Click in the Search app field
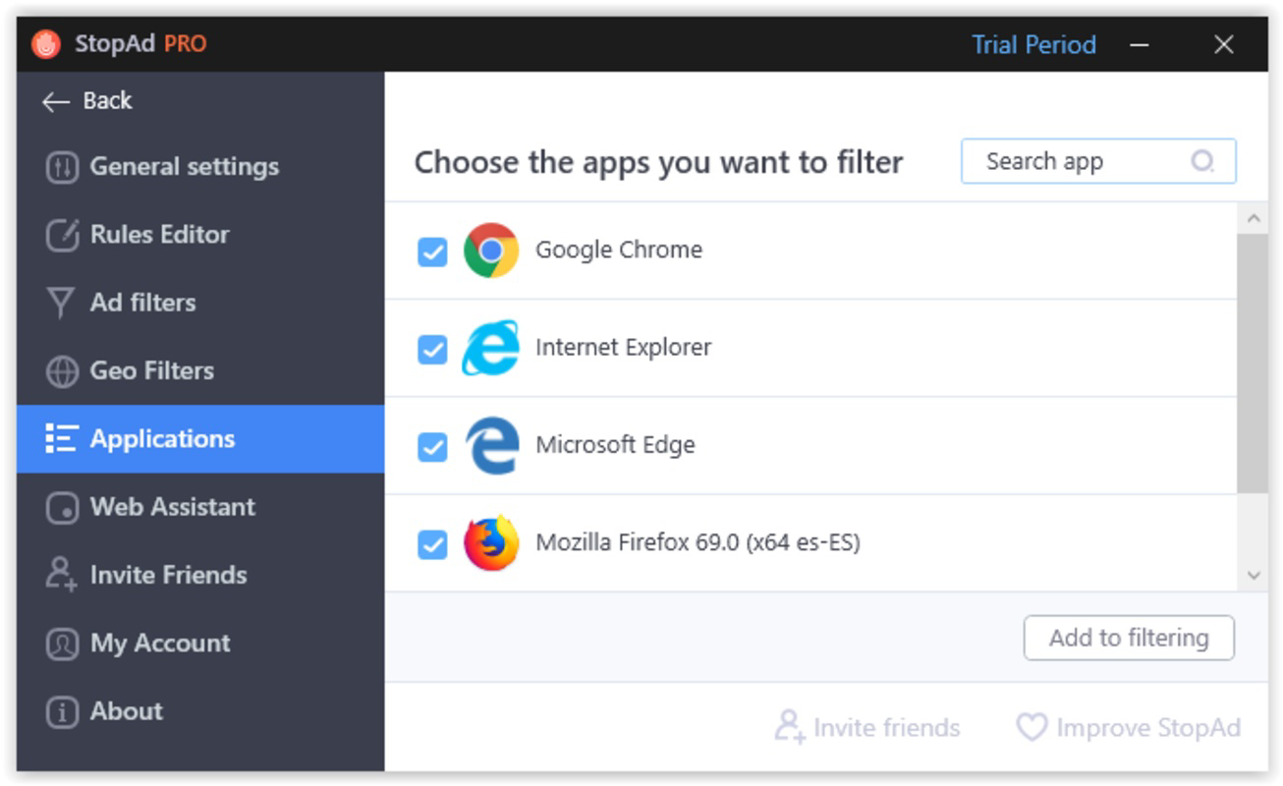The height and width of the screenshot is (786, 1283). tap(1098, 161)
